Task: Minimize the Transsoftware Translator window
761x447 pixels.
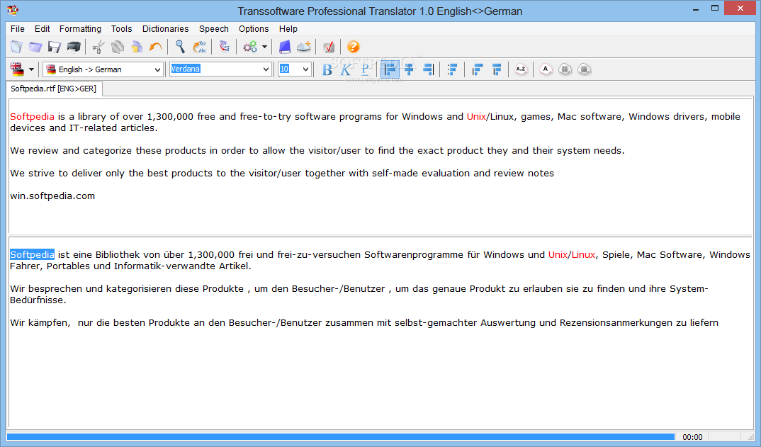Action: pyautogui.click(x=695, y=9)
